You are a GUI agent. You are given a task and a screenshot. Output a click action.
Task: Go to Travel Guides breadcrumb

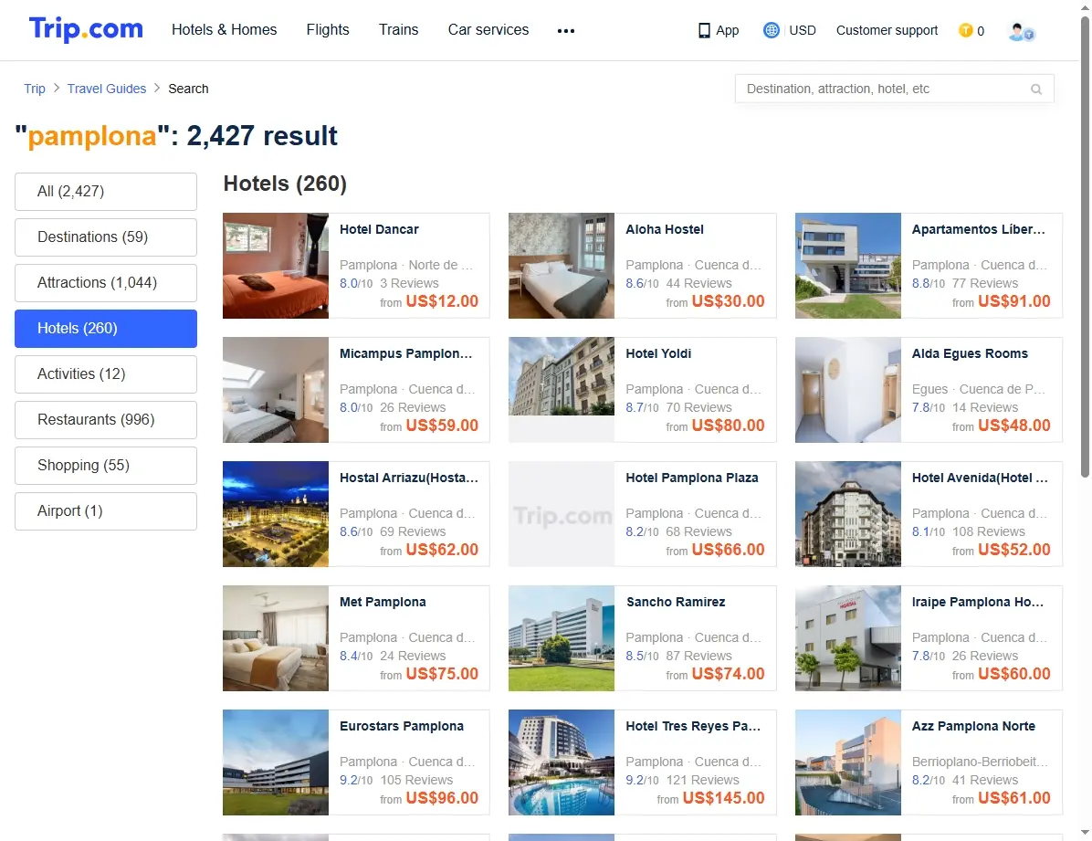click(107, 89)
